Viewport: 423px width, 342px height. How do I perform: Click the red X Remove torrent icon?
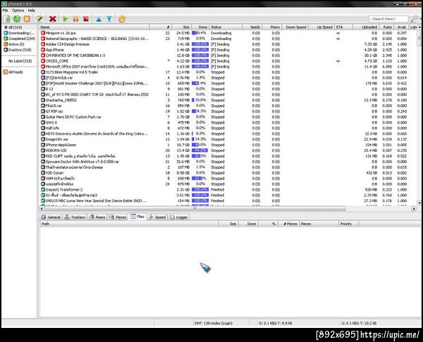point(53,19)
